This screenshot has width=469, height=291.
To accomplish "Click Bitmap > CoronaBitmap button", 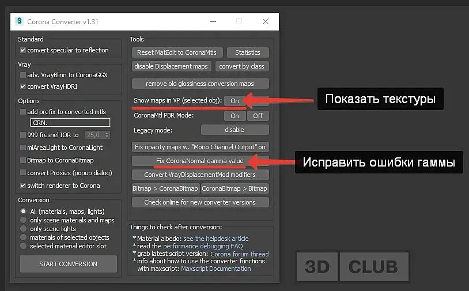I will click(x=165, y=188).
